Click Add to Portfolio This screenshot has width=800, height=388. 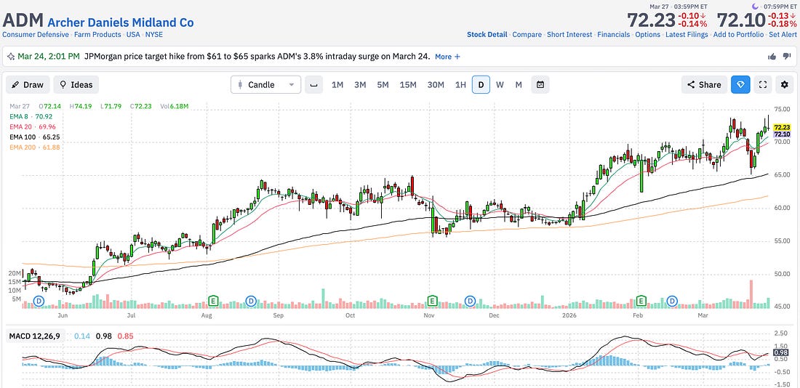[x=738, y=35]
